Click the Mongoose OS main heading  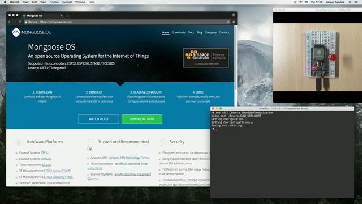(x=51, y=47)
